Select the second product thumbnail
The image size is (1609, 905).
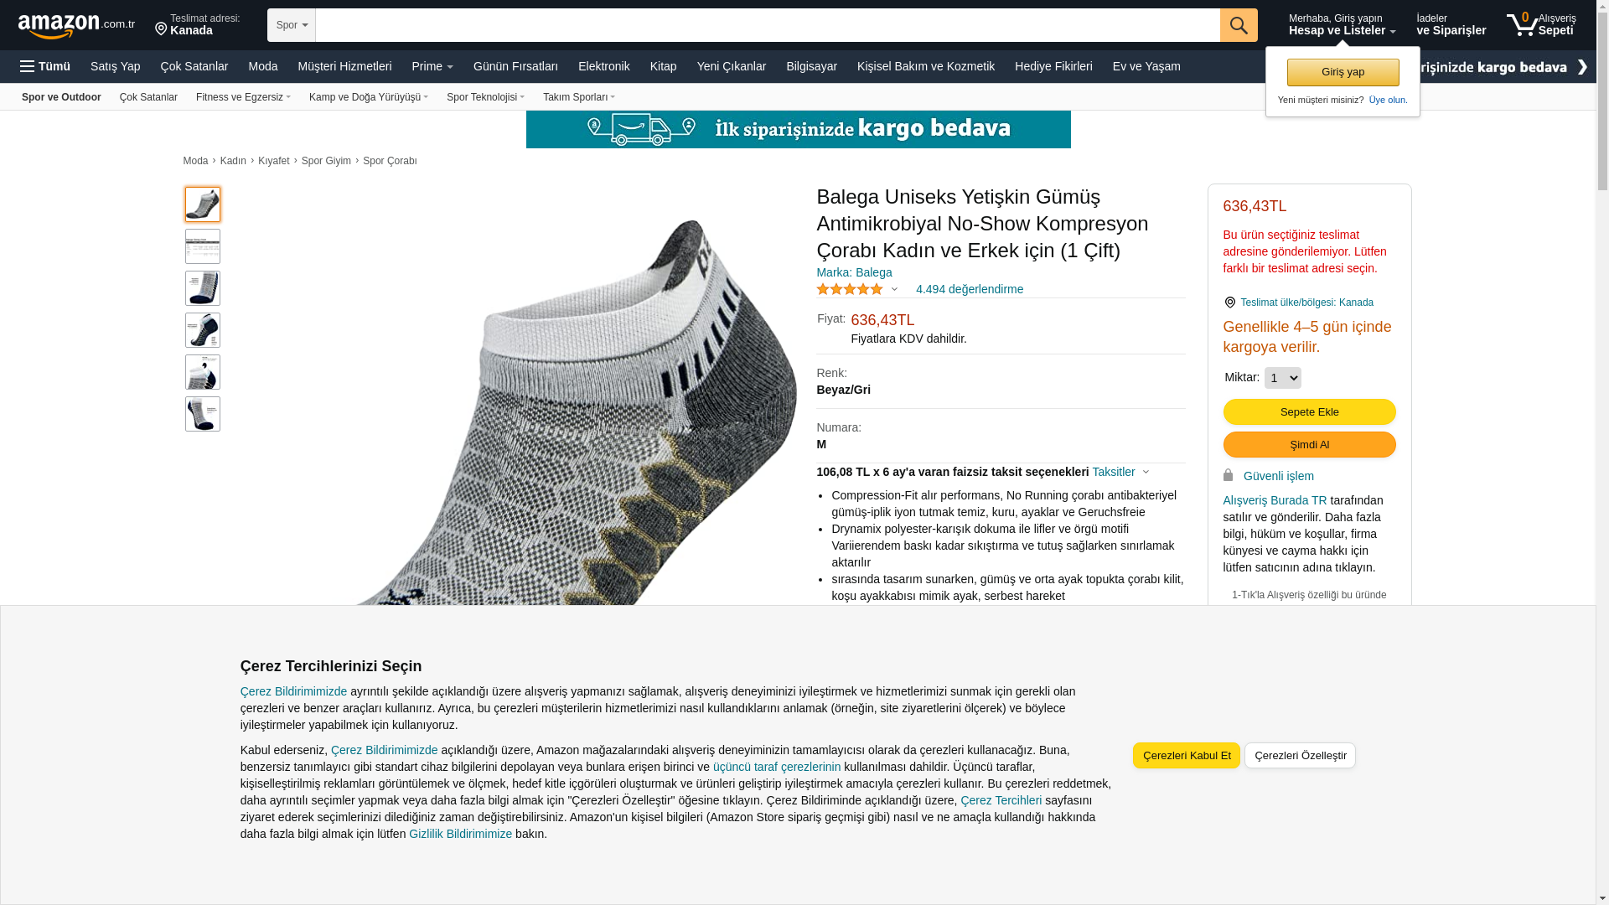coord(203,246)
